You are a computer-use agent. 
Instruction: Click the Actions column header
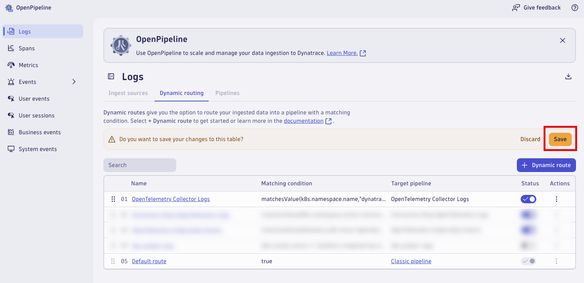(x=560, y=183)
